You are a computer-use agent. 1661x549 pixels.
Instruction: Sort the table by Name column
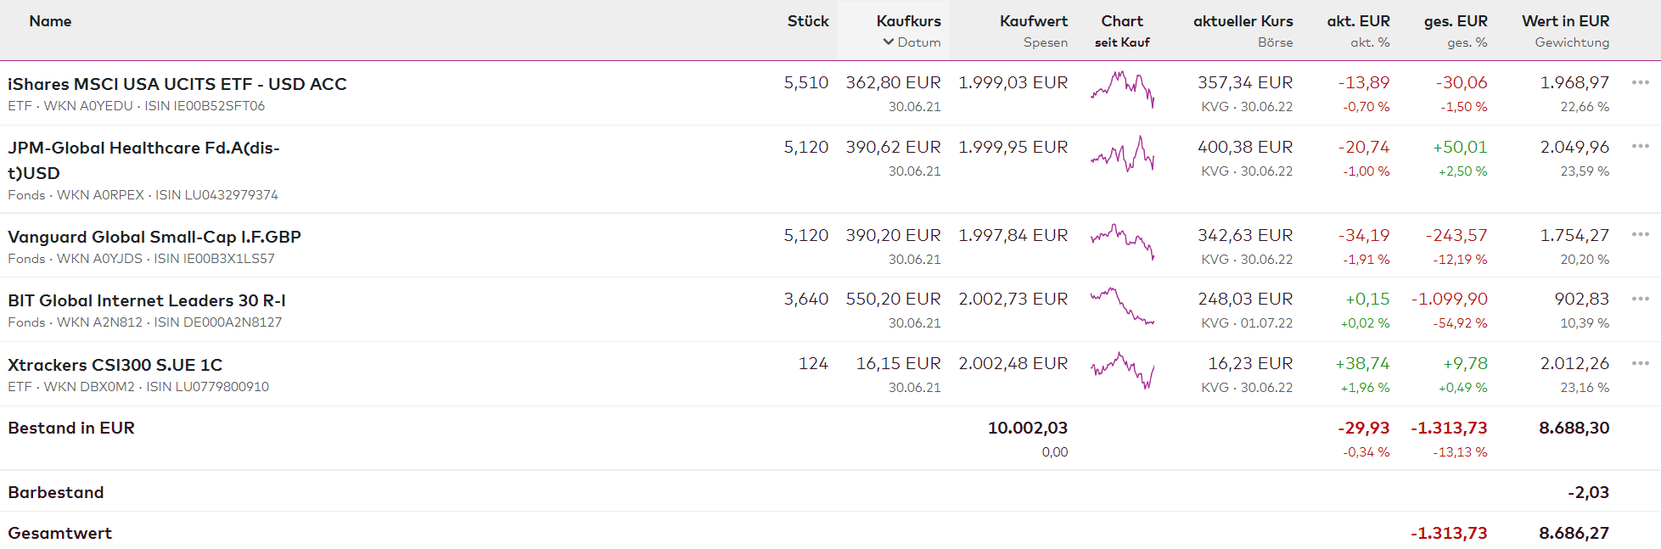(50, 21)
